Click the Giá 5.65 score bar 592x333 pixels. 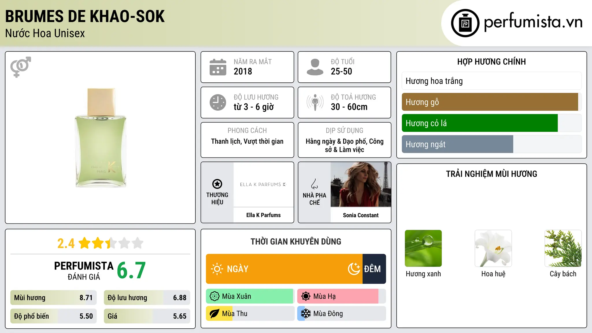[147, 316]
